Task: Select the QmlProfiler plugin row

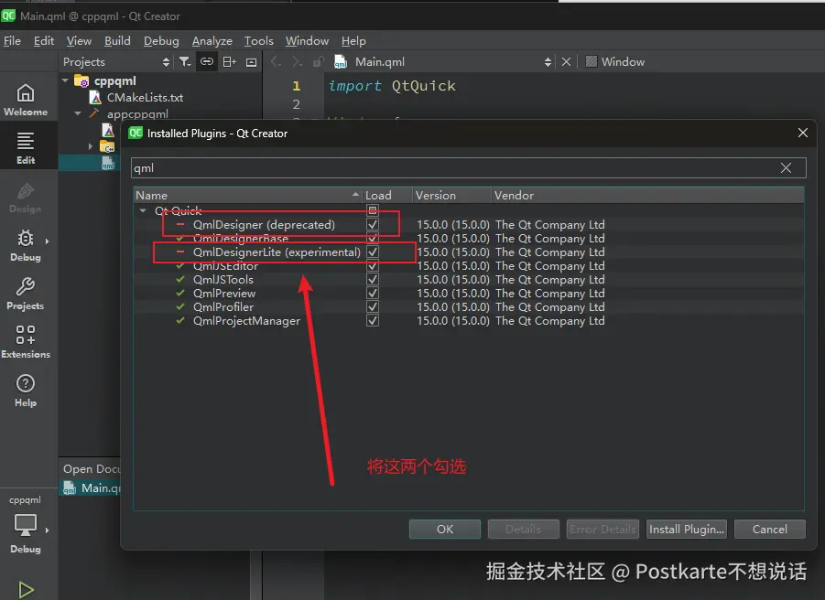Action: (x=468, y=306)
